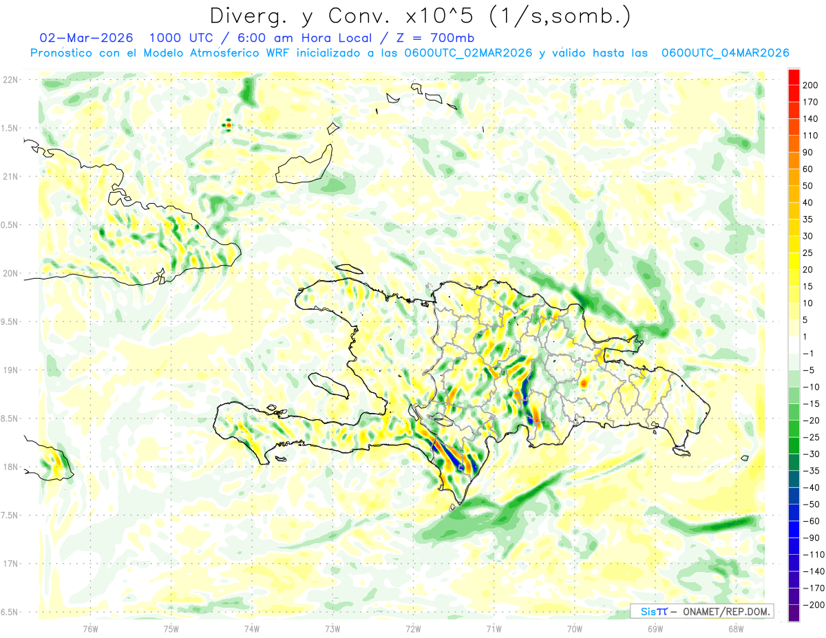The image size is (826, 638).
Task: Click the "-15" color scale label
Action: coord(810,404)
